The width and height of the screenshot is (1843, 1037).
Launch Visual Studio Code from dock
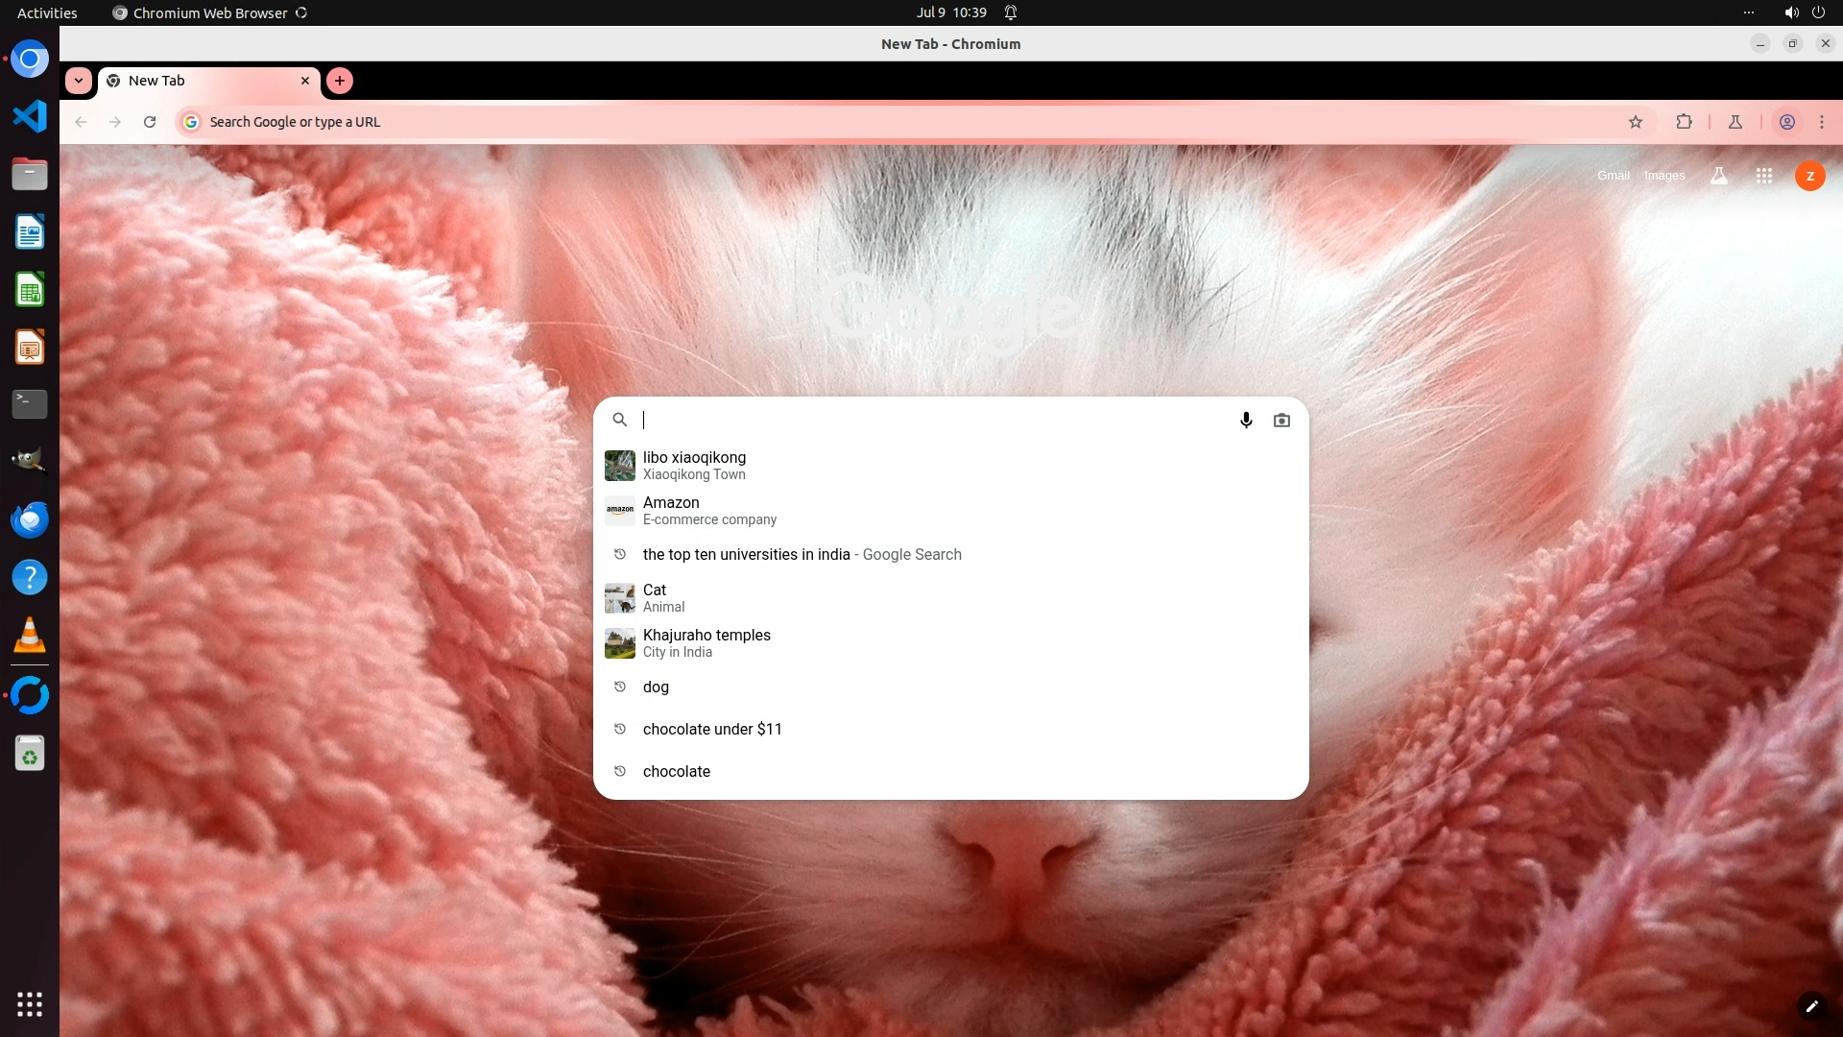tap(30, 116)
